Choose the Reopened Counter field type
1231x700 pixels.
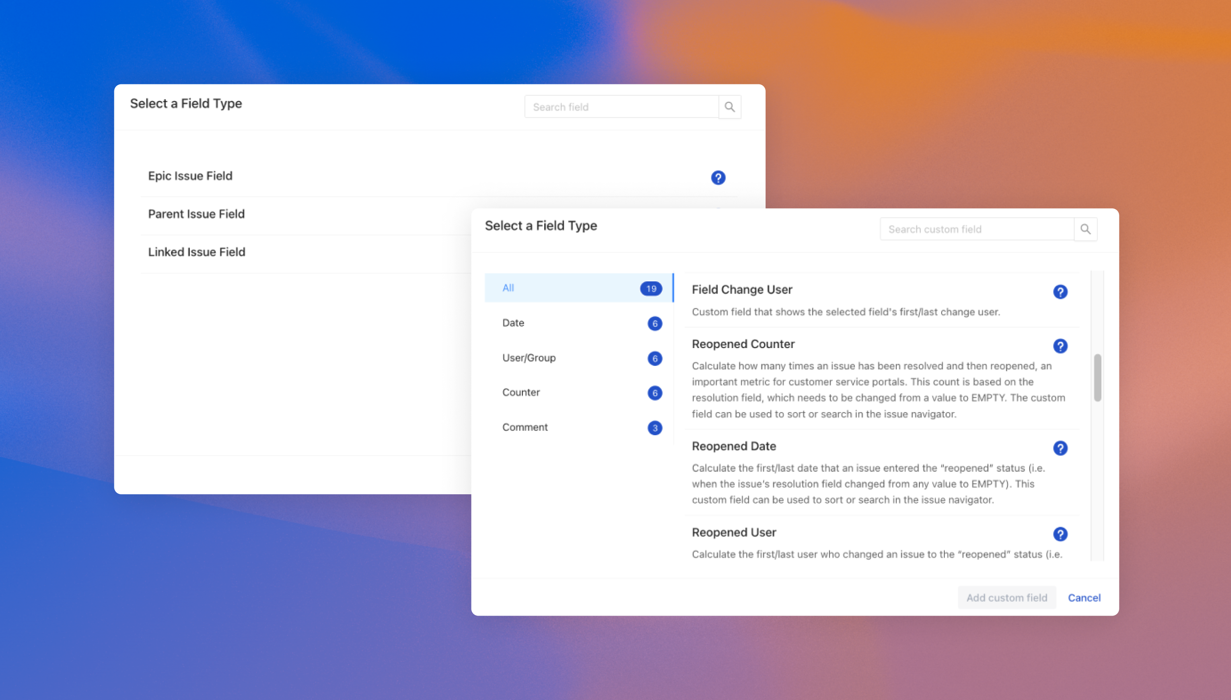tap(744, 344)
